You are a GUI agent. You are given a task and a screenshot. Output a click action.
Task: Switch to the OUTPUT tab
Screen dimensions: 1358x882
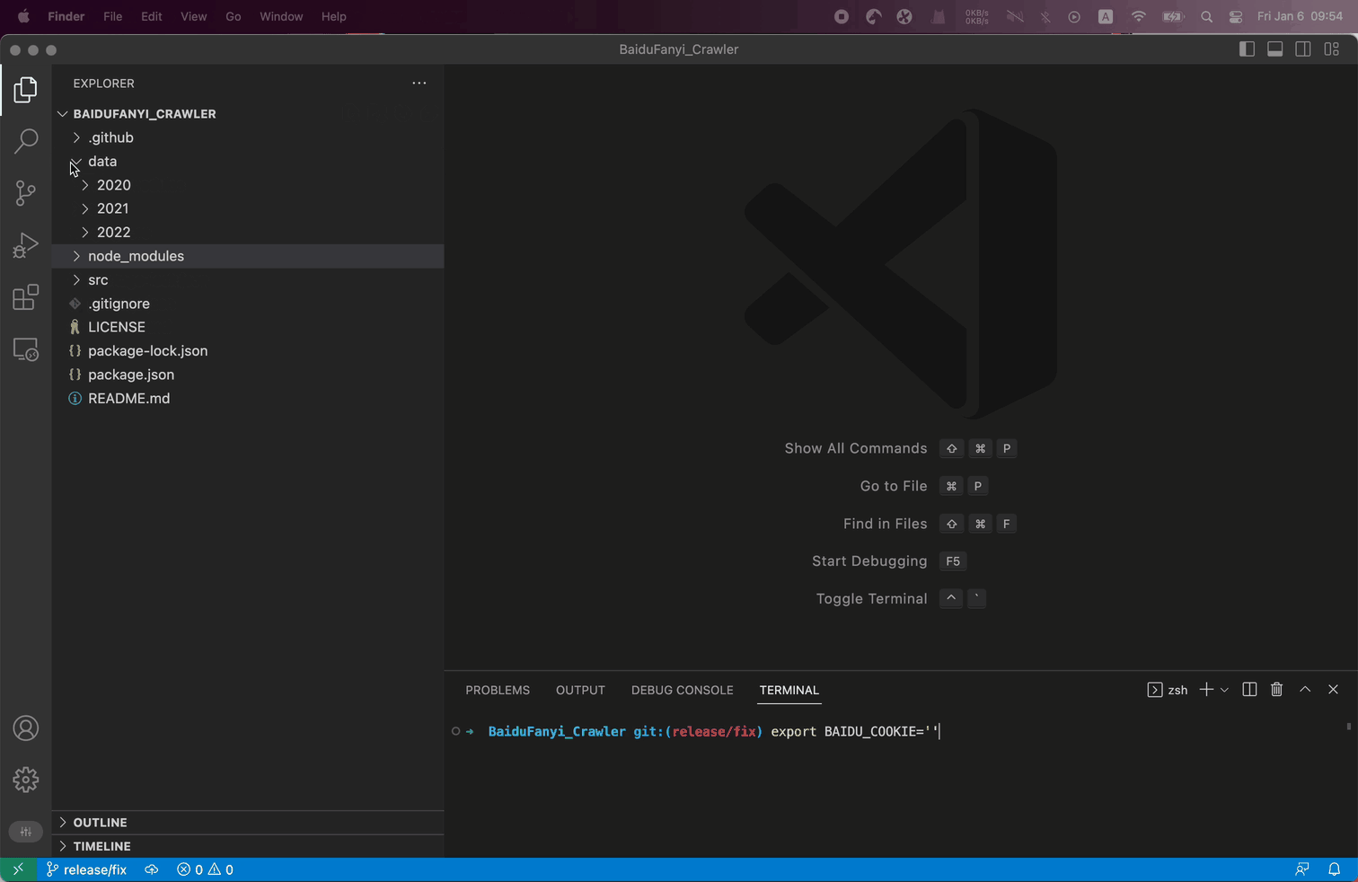(x=580, y=690)
